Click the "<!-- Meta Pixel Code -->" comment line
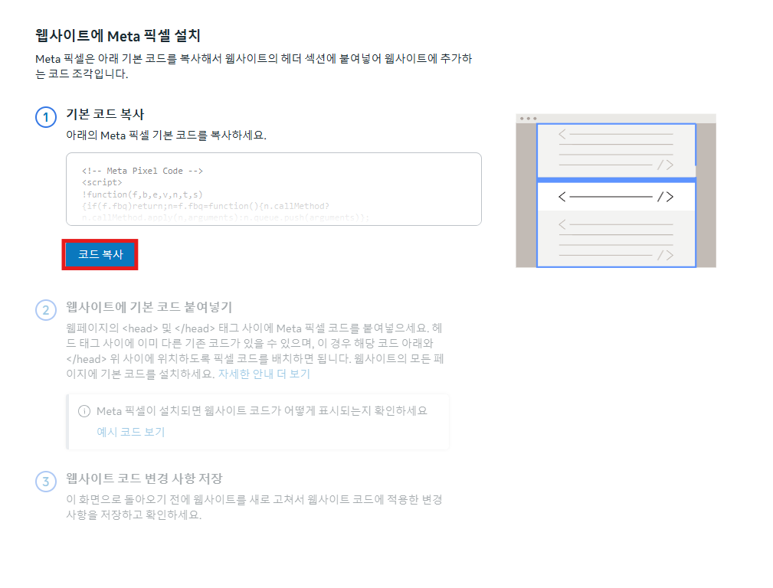 click(x=142, y=171)
